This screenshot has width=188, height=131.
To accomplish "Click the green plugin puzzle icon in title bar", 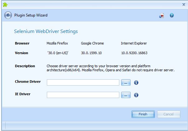I will click(5, 5).
